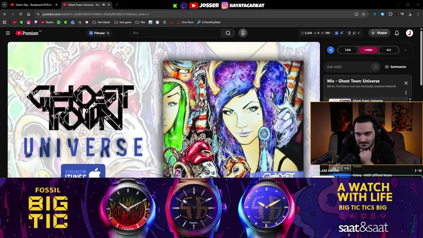Click the browser home icon

pyautogui.click(x=28, y=14)
